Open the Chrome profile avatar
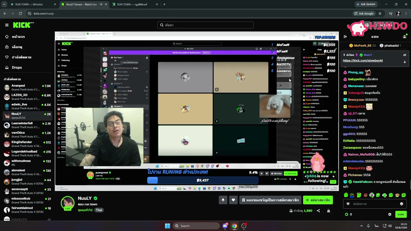 click(398, 13)
